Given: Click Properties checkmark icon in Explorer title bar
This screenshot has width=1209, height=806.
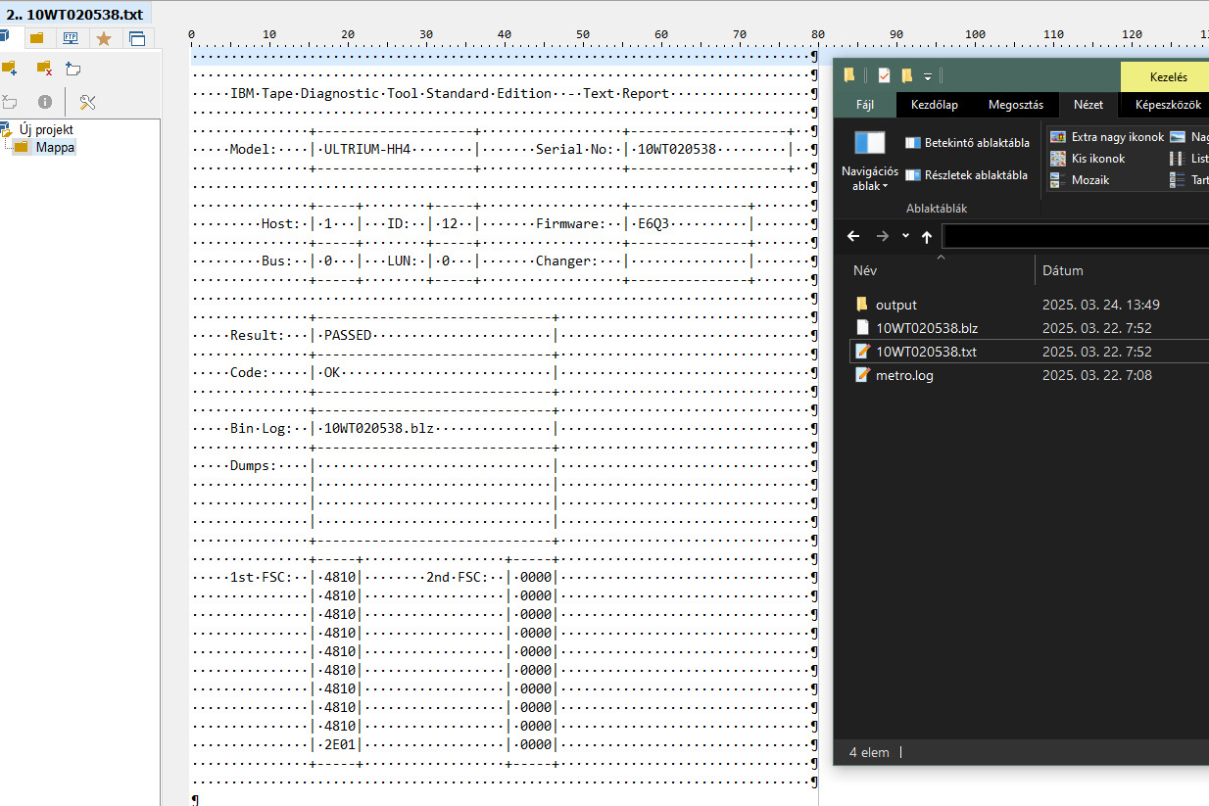Looking at the screenshot, I should click(884, 75).
